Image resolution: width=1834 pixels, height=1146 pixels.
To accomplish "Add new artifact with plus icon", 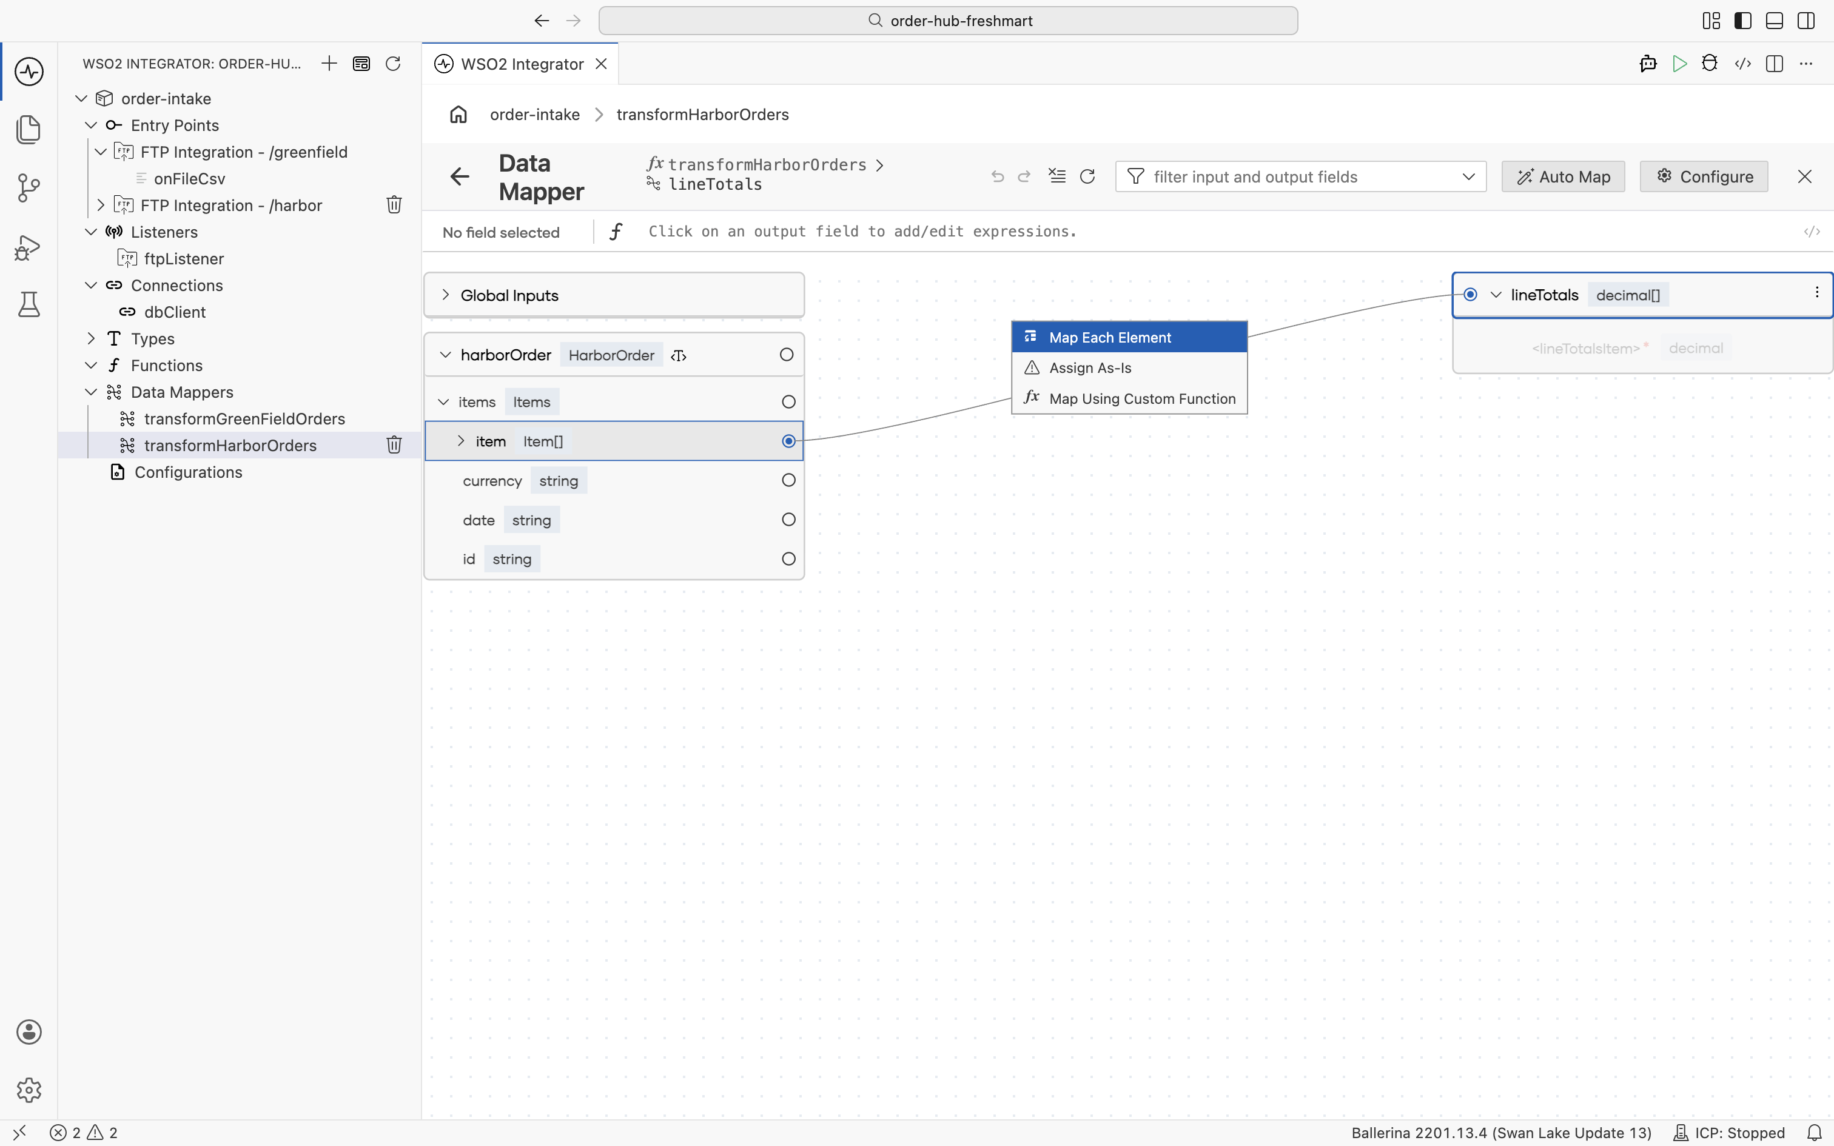I will (x=329, y=64).
